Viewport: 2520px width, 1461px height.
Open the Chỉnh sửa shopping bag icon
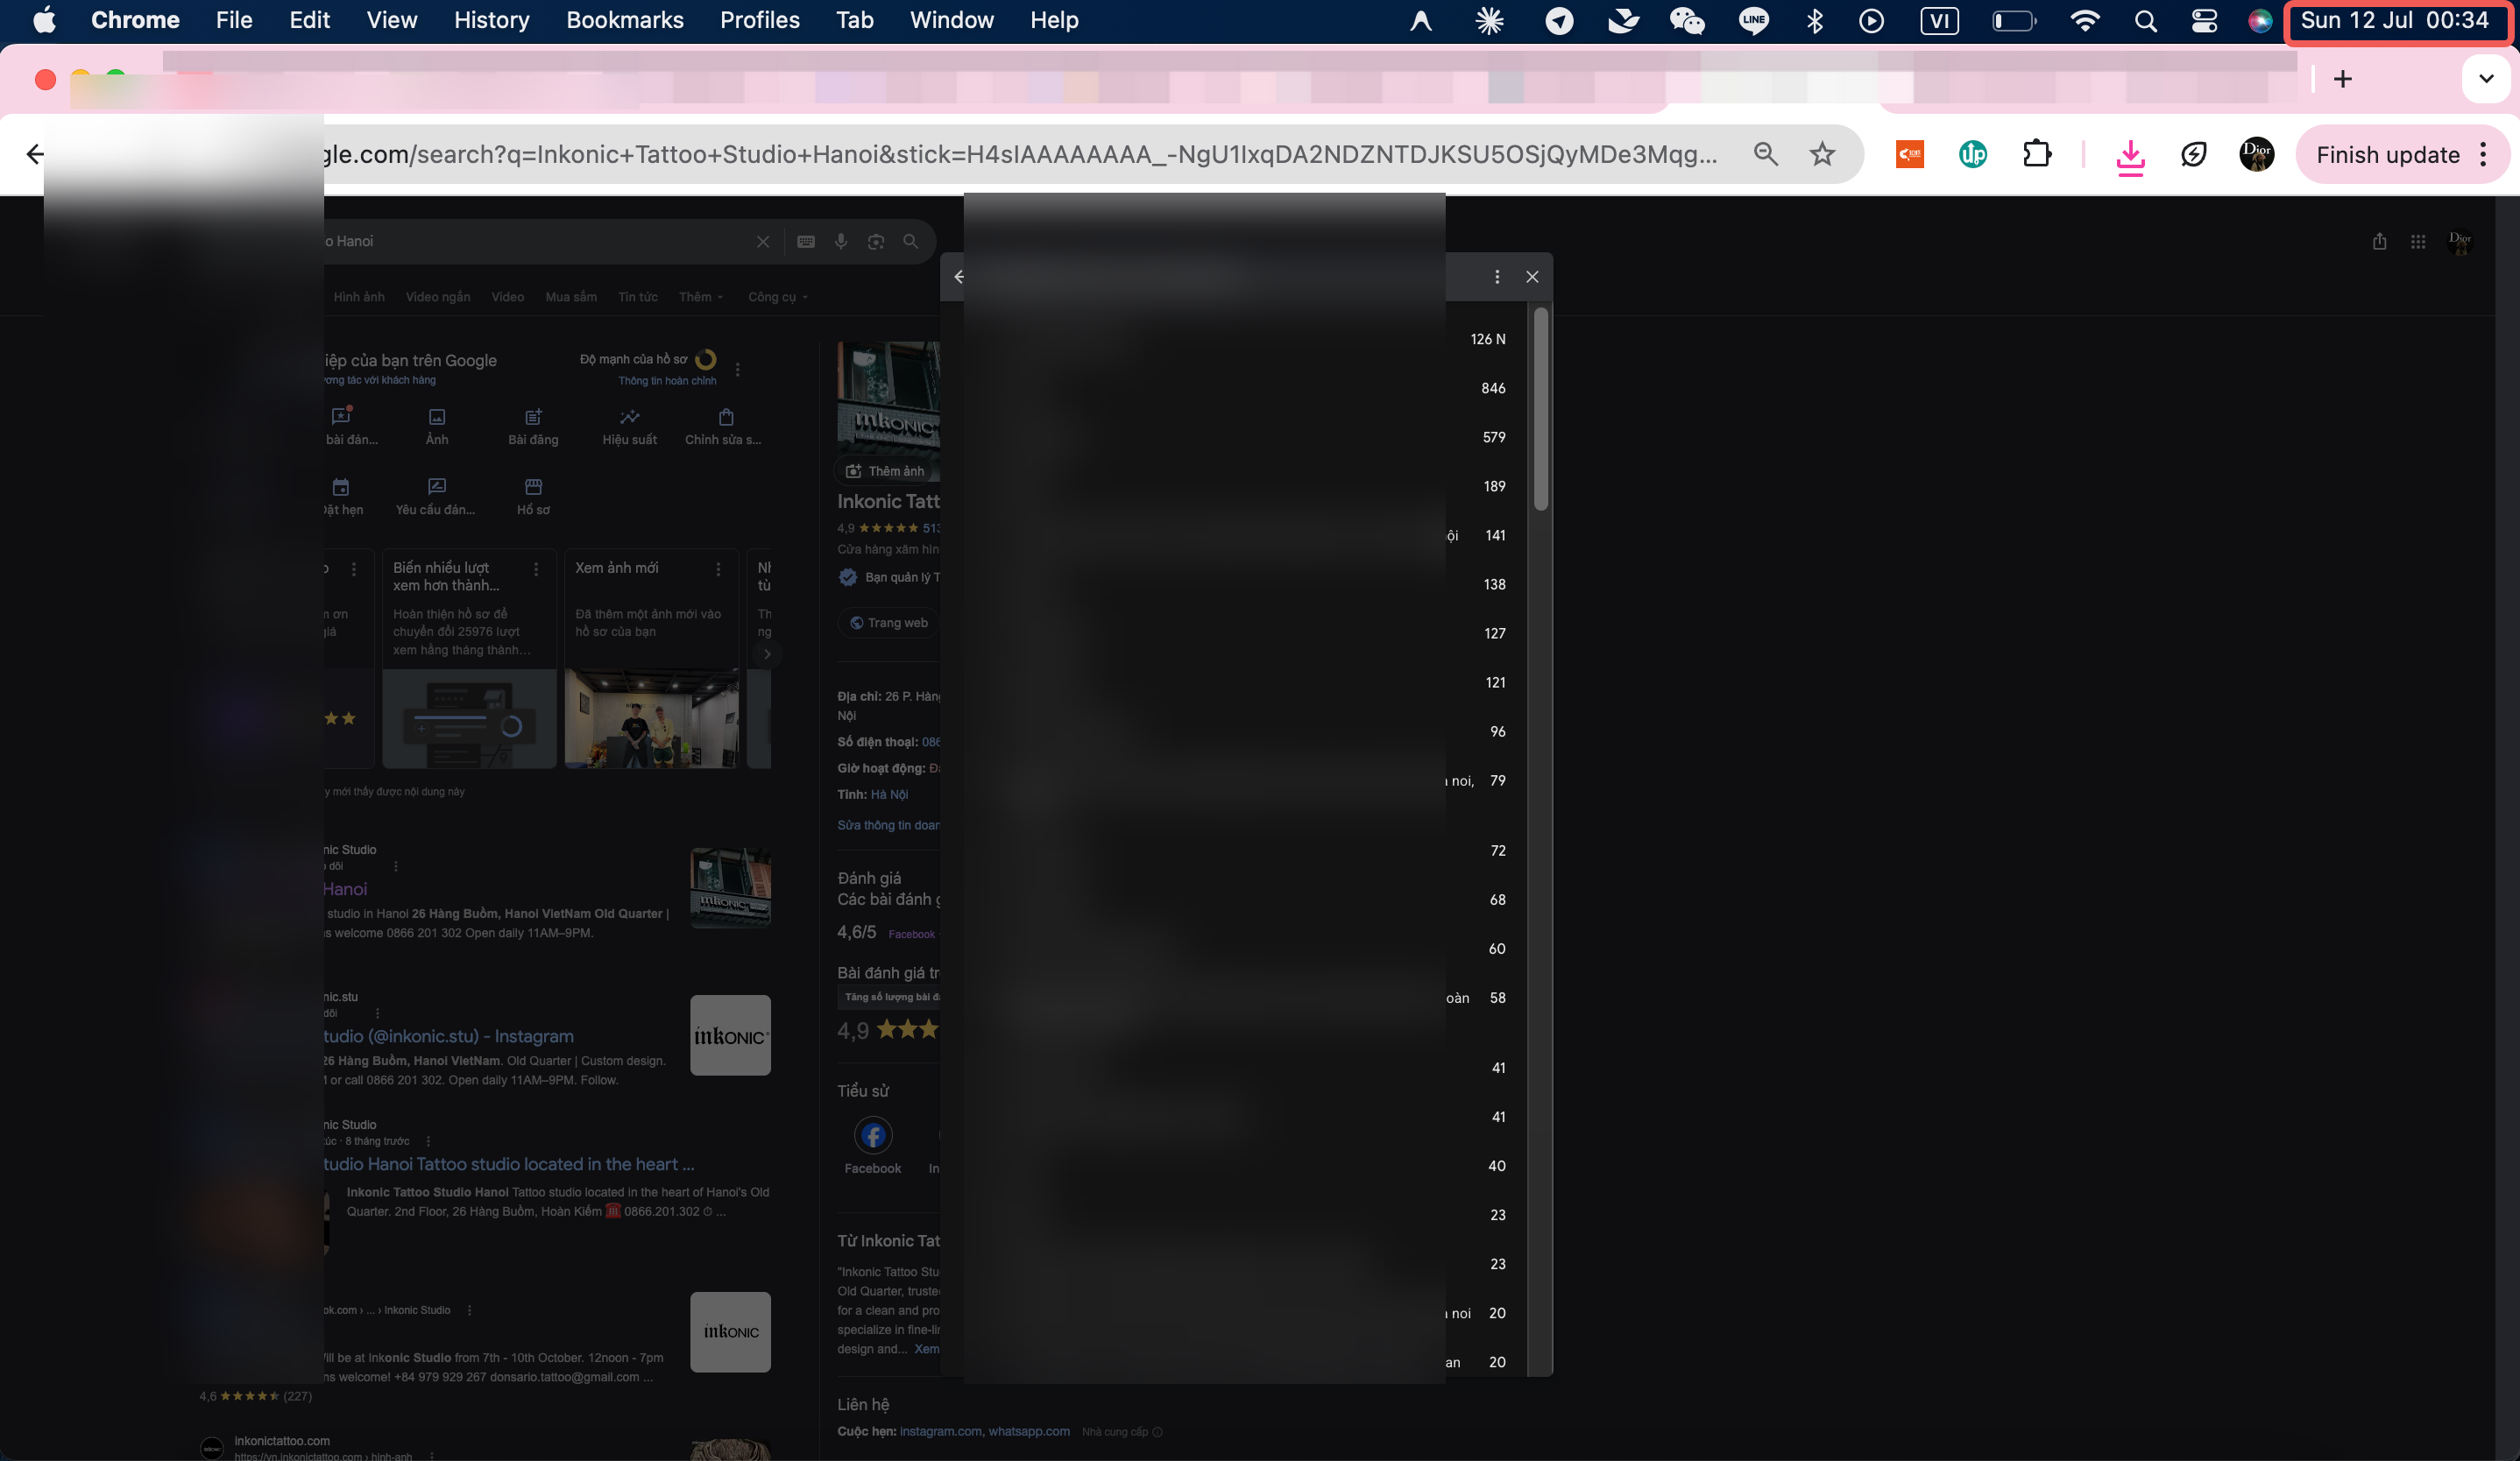click(x=726, y=417)
